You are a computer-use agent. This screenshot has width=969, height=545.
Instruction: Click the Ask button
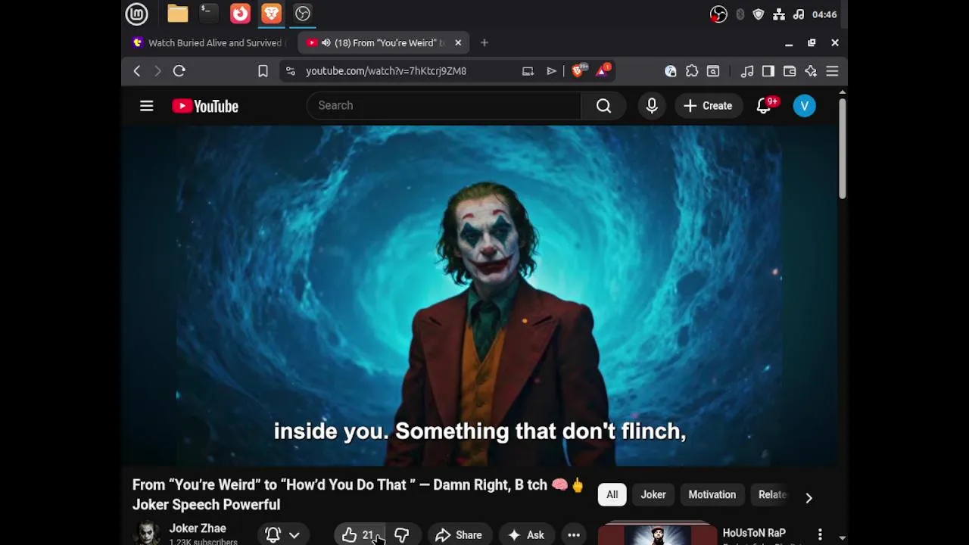pyautogui.click(x=526, y=535)
